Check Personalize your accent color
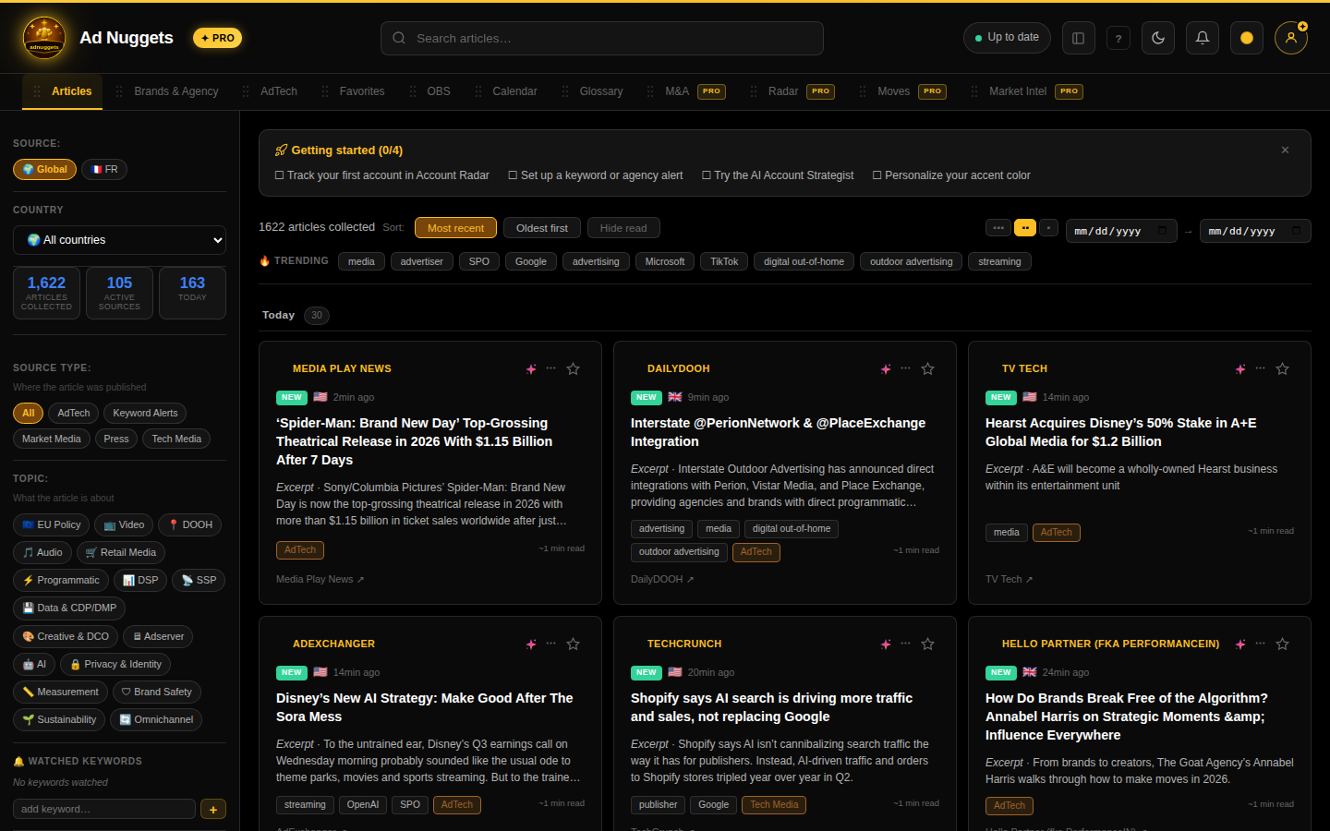This screenshot has height=831, width=1330. pos(951,175)
